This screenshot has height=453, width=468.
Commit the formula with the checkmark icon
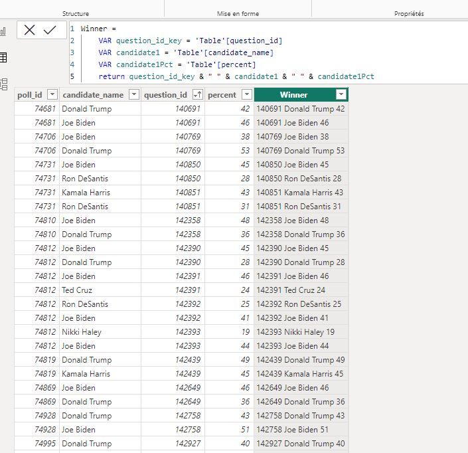pyautogui.click(x=50, y=30)
